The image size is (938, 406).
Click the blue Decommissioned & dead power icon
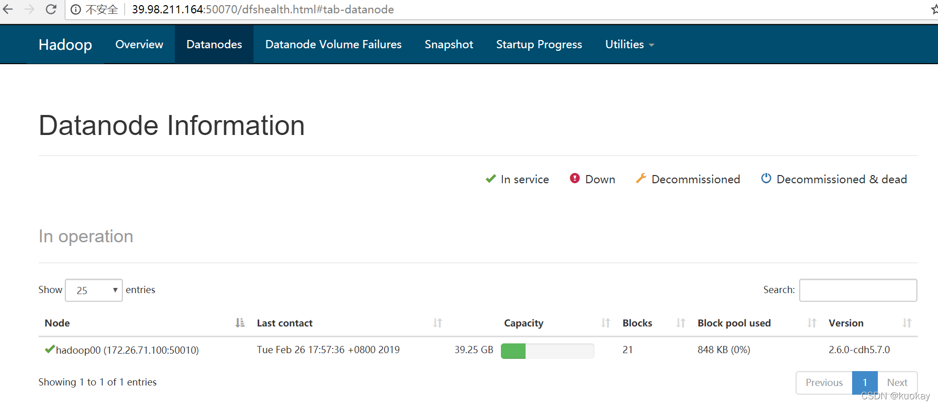[766, 178]
